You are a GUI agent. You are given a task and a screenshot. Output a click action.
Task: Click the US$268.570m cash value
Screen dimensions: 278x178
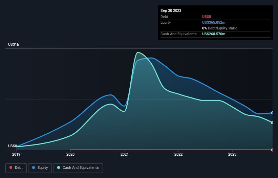pyautogui.click(x=214, y=34)
